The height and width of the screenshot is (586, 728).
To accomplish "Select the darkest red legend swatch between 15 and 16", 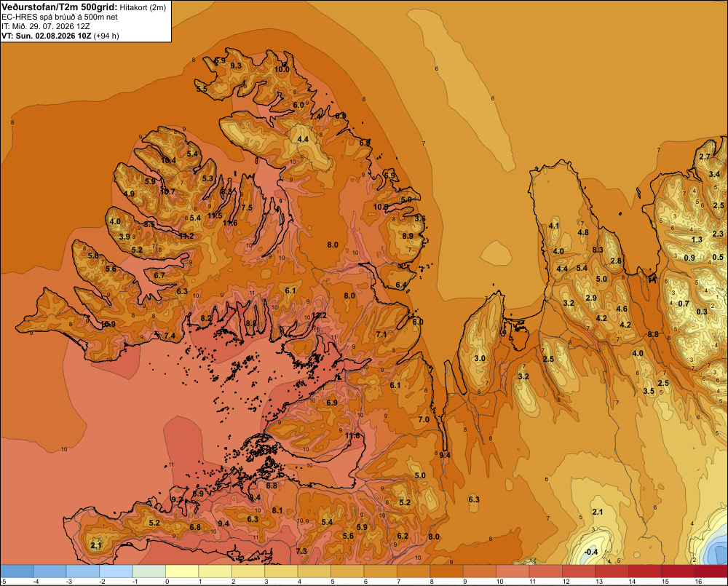I will tap(678, 571).
